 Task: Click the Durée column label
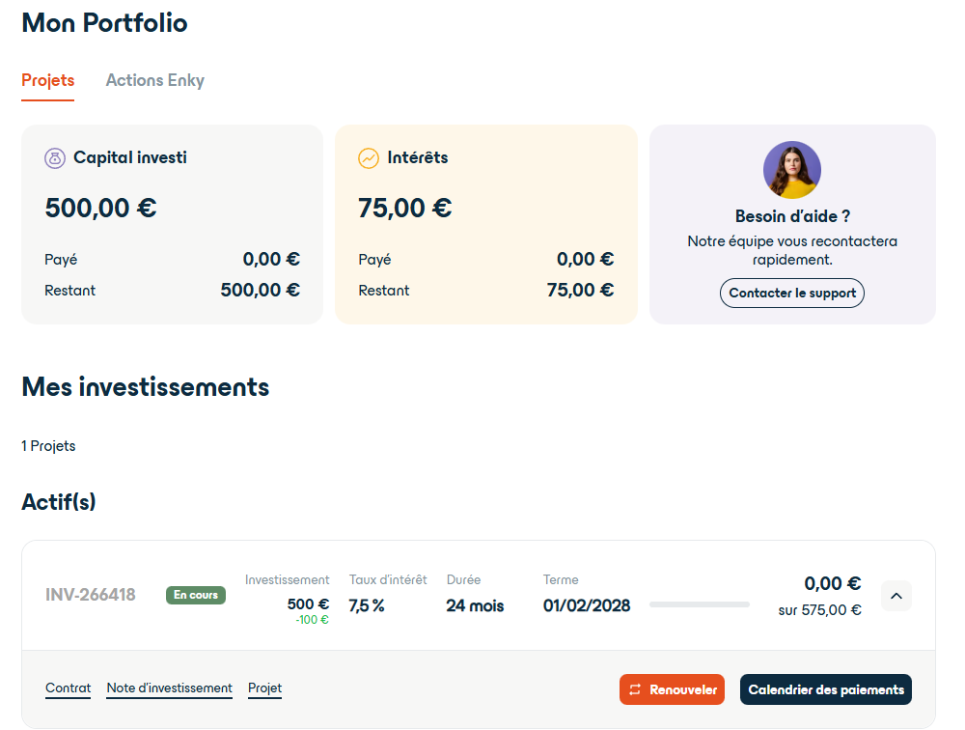pyautogui.click(x=463, y=579)
